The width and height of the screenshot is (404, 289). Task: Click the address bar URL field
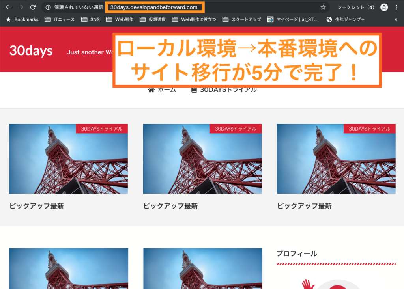[154, 7]
